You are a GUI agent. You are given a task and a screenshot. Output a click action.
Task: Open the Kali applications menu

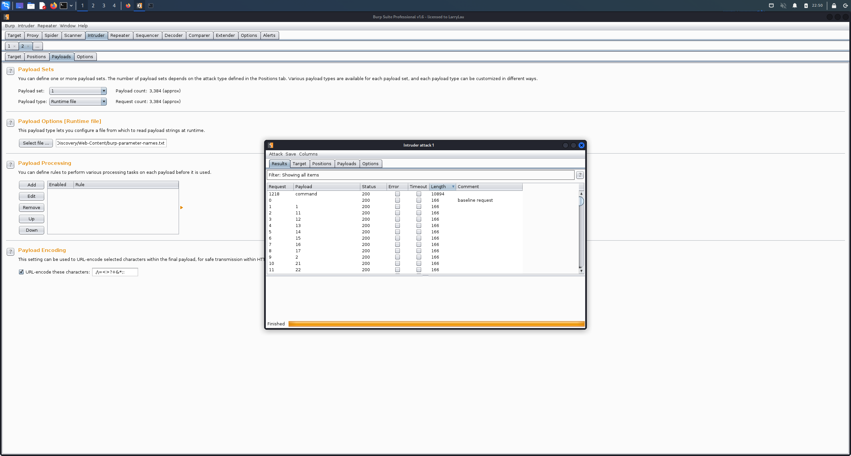pos(6,5)
